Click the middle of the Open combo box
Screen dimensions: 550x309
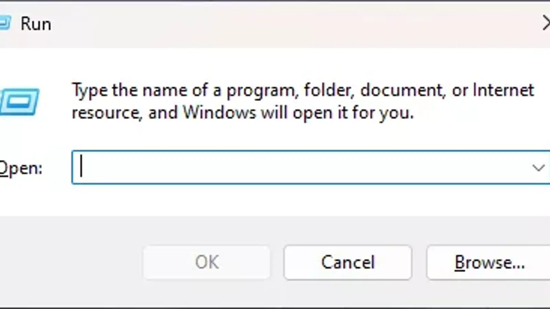click(302, 168)
